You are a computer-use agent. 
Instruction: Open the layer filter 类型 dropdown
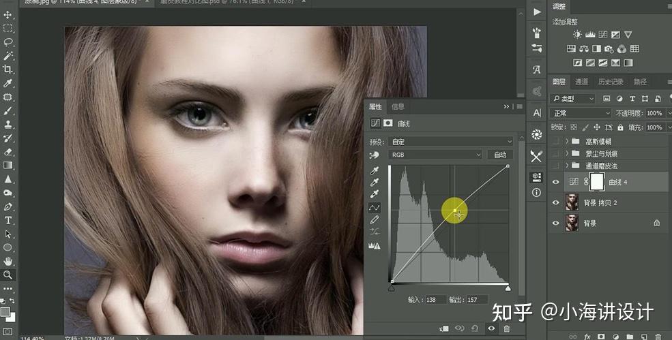[x=572, y=99]
